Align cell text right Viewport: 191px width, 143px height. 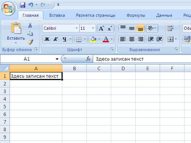click(140, 39)
